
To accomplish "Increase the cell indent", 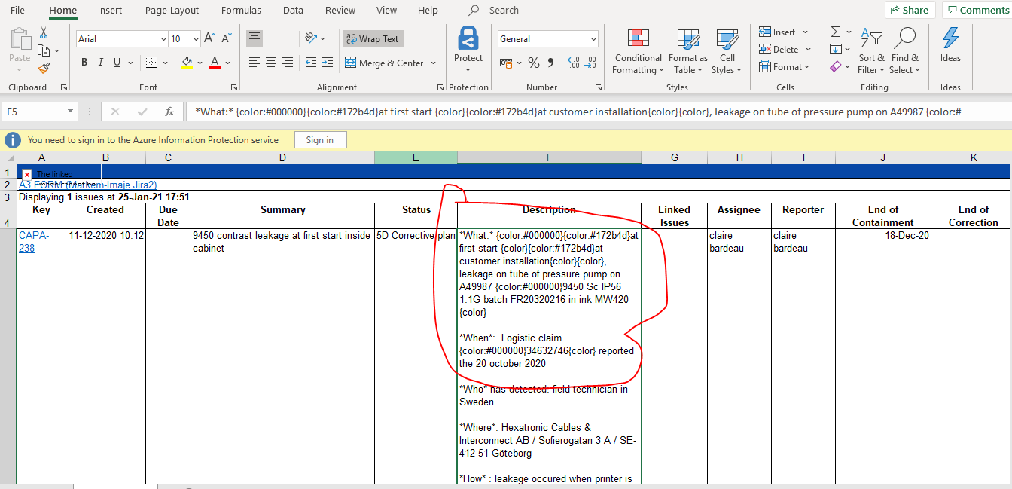I will tap(328, 63).
